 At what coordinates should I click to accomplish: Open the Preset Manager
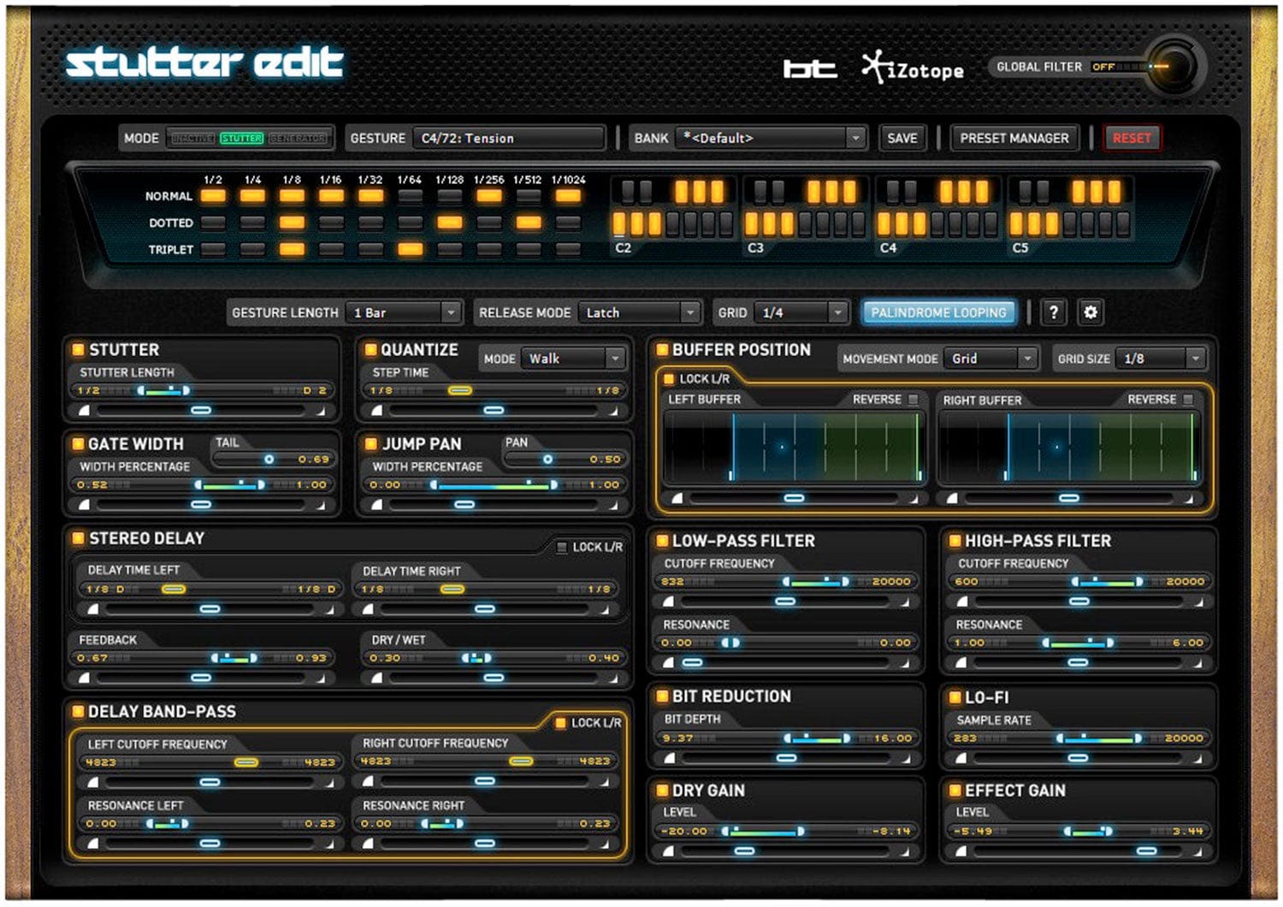pyautogui.click(x=1014, y=138)
